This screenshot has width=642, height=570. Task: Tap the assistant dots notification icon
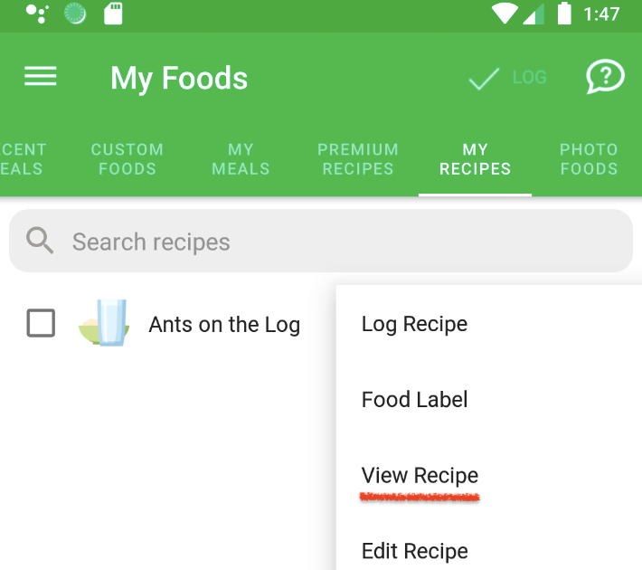click(x=37, y=14)
